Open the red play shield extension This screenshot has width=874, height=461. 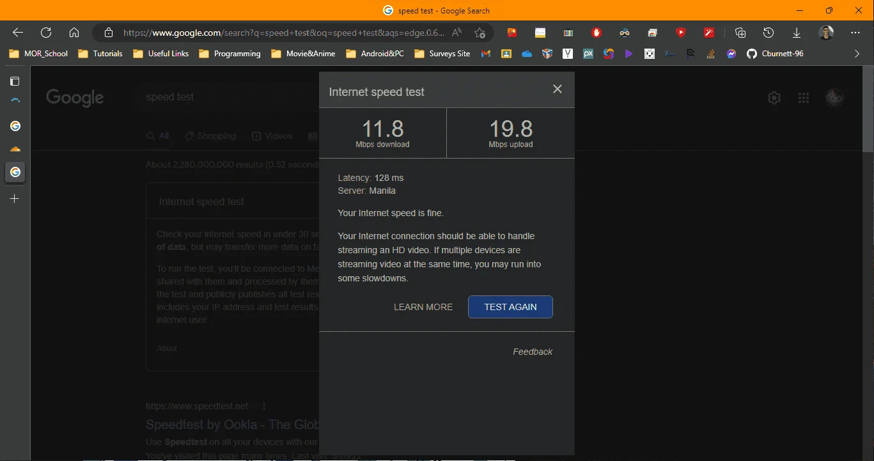tap(681, 33)
